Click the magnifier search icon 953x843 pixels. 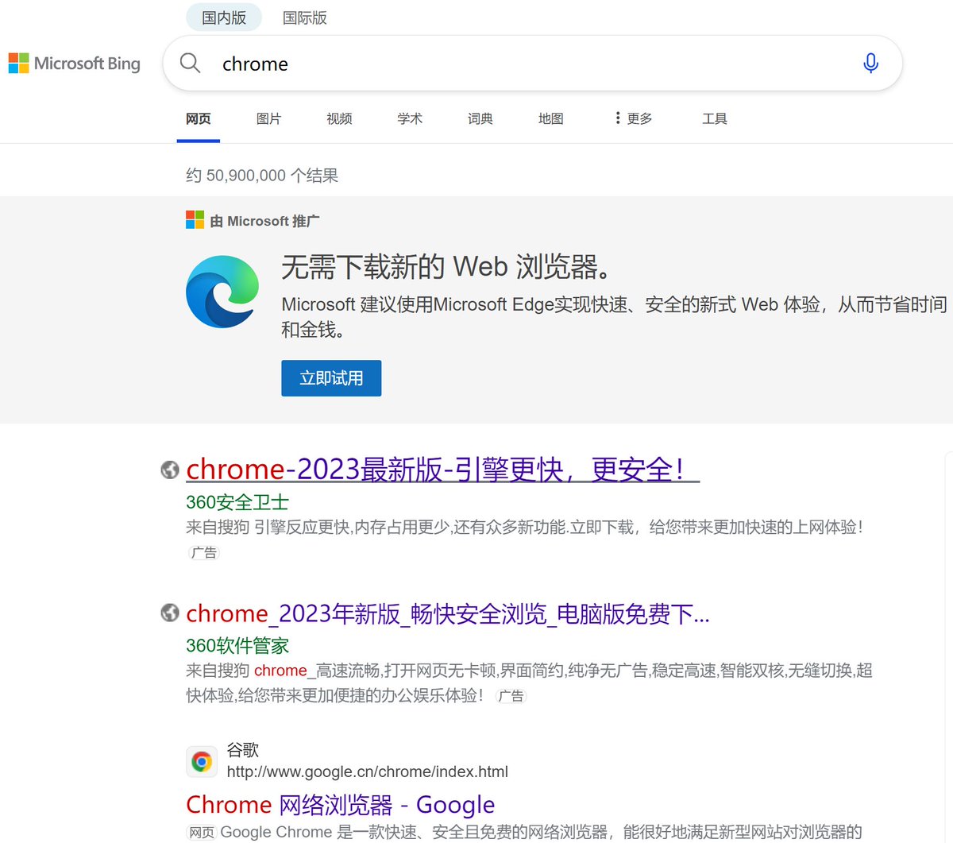[190, 63]
